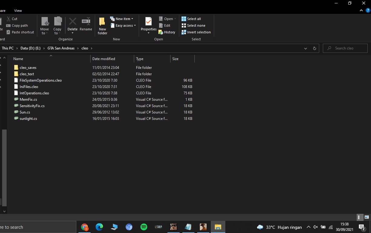This screenshot has width=371, height=233.
Task: Click the Search cleo field
Action: pyautogui.click(x=345, y=48)
